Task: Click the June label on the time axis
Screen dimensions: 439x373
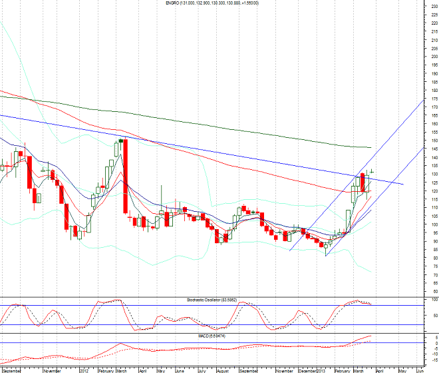Action: (180, 369)
